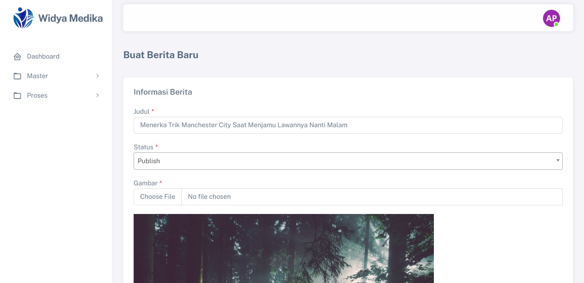Select the Proses menu label
The image size is (584, 283).
click(x=37, y=95)
